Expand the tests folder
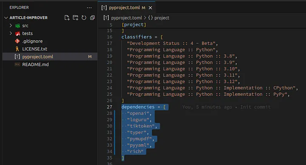The height and width of the screenshot is (165, 306). pyautogui.click(x=11, y=34)
